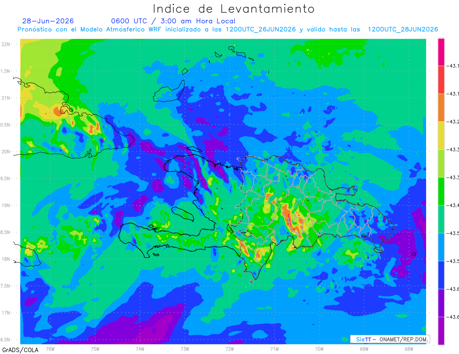The width and height of the screenshot is (459, 354).
Task: Click the "17N" latitude label
Action: click(x=6, y=313)
